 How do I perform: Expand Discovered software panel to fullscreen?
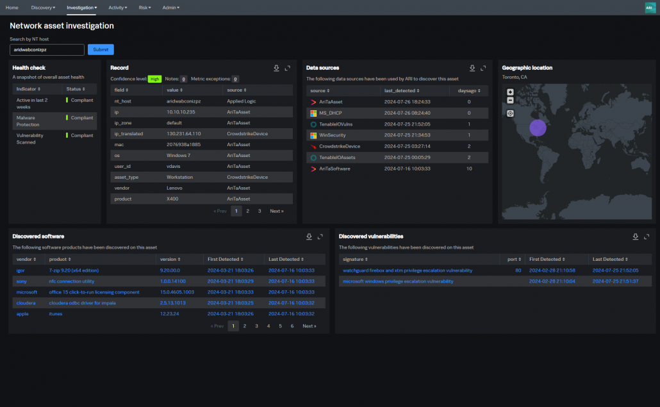[320, 237]
